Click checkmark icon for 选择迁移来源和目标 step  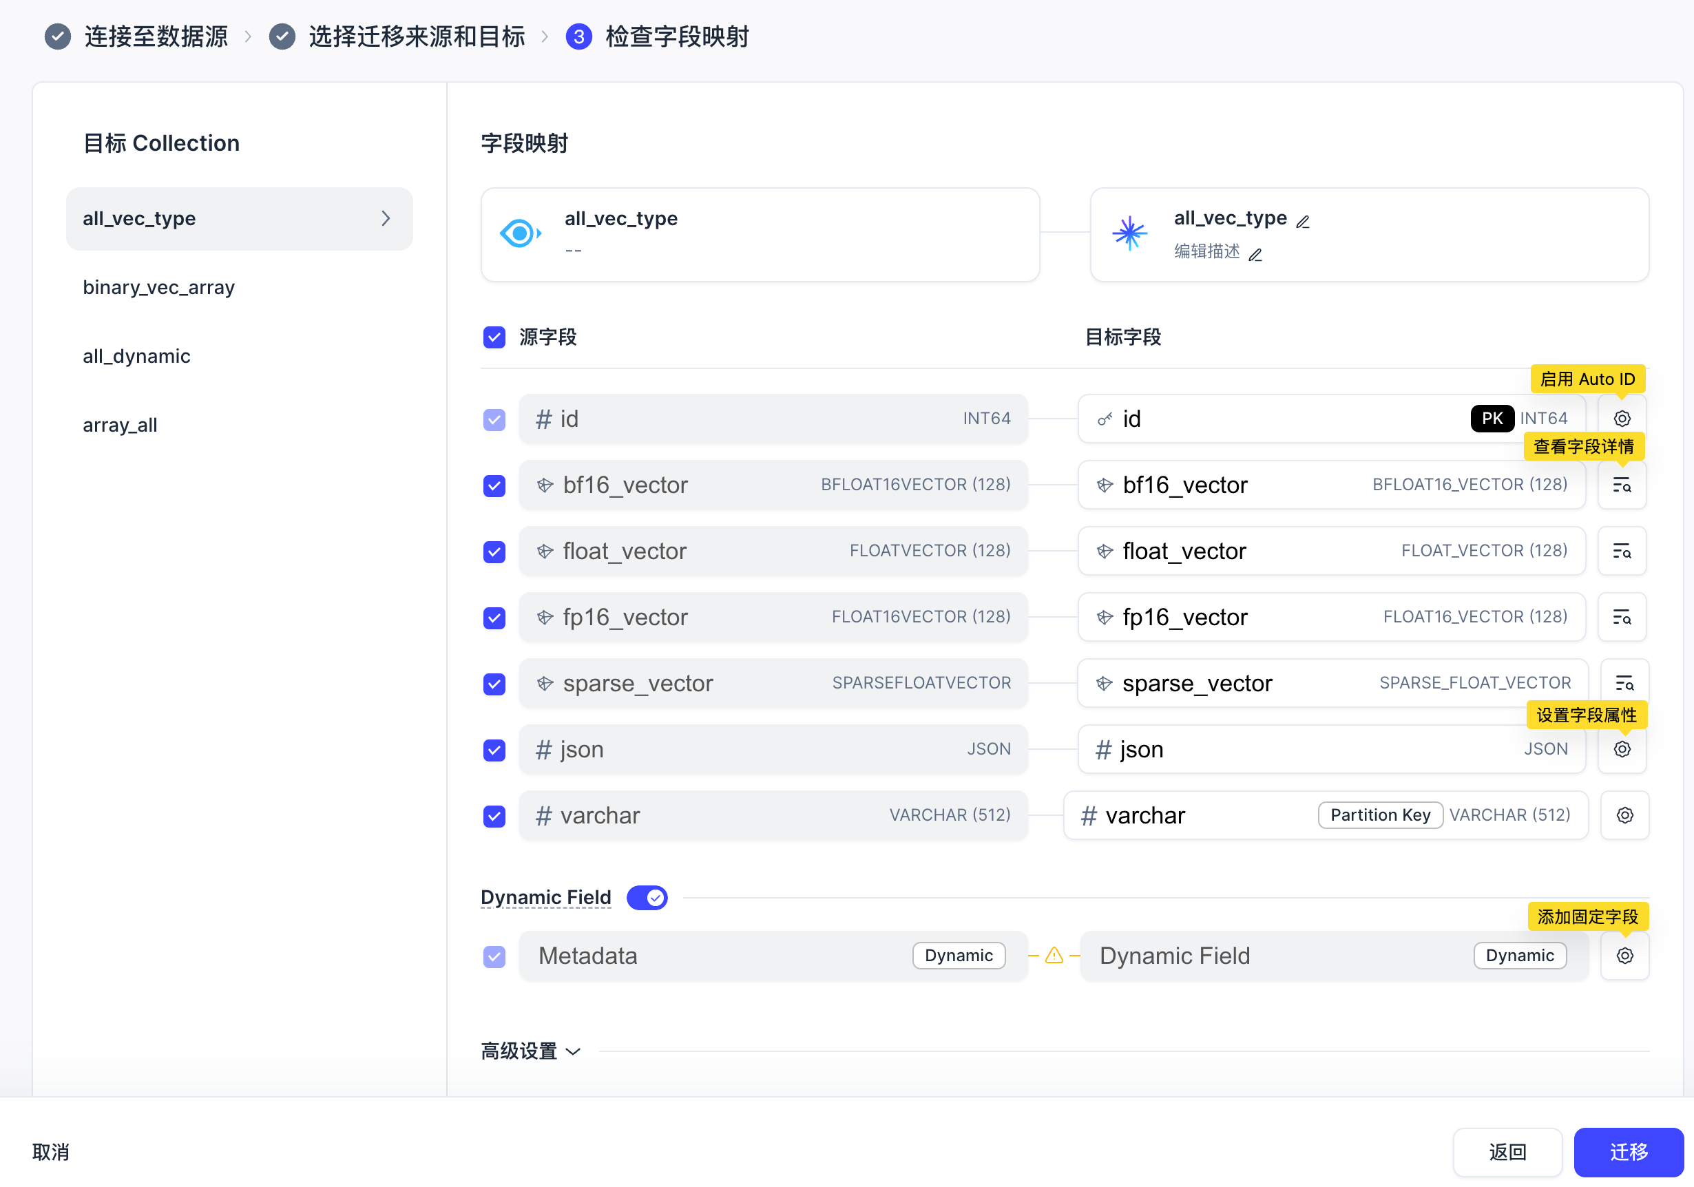282,36
